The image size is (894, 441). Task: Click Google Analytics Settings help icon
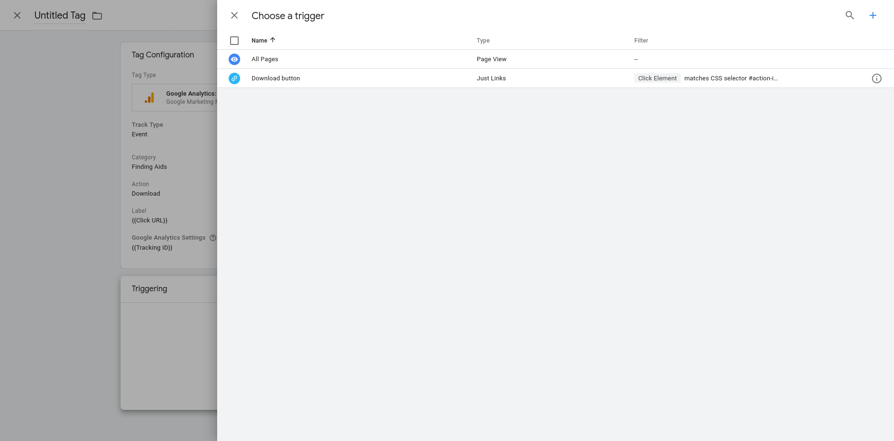click(213, 238)
